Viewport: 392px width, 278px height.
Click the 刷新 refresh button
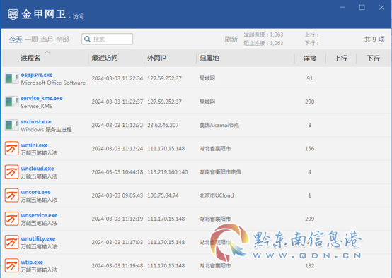click(231, 39)
